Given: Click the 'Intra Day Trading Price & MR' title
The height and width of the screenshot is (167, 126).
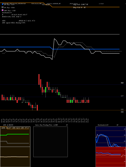Looking at the screenshot, I should [46, 125].
